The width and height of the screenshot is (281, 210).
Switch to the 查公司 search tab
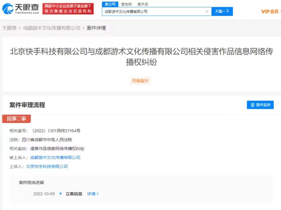point(110,4)
